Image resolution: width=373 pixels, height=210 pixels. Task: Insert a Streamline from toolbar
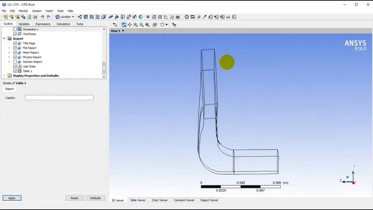(92, 17)
